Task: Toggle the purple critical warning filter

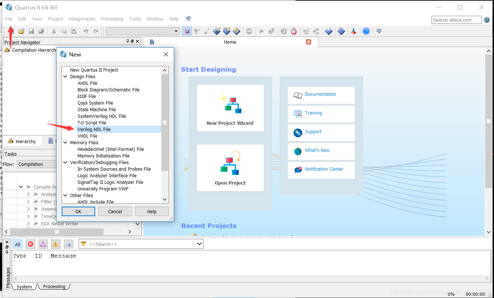Action: coord(43,244)
